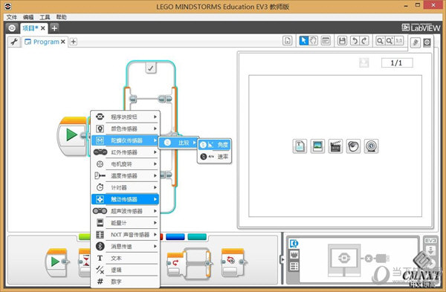Insert a video clip in content editor
Image resolution: width=446 pixels, height=292 pixels.
tap(335, 146)
